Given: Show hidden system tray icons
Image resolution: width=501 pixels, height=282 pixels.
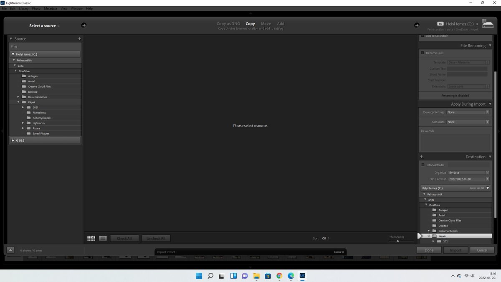Looking at the screenshot, I should 453,276.
